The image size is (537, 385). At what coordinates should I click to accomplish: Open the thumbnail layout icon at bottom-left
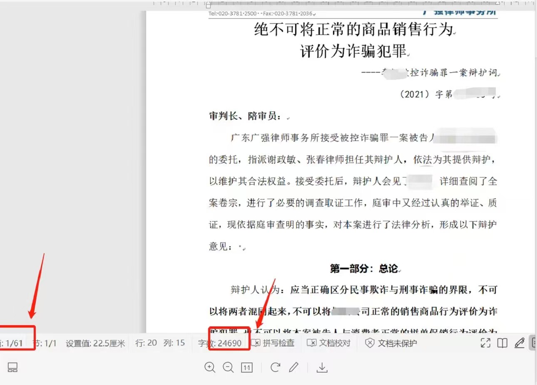coord(12,367)
